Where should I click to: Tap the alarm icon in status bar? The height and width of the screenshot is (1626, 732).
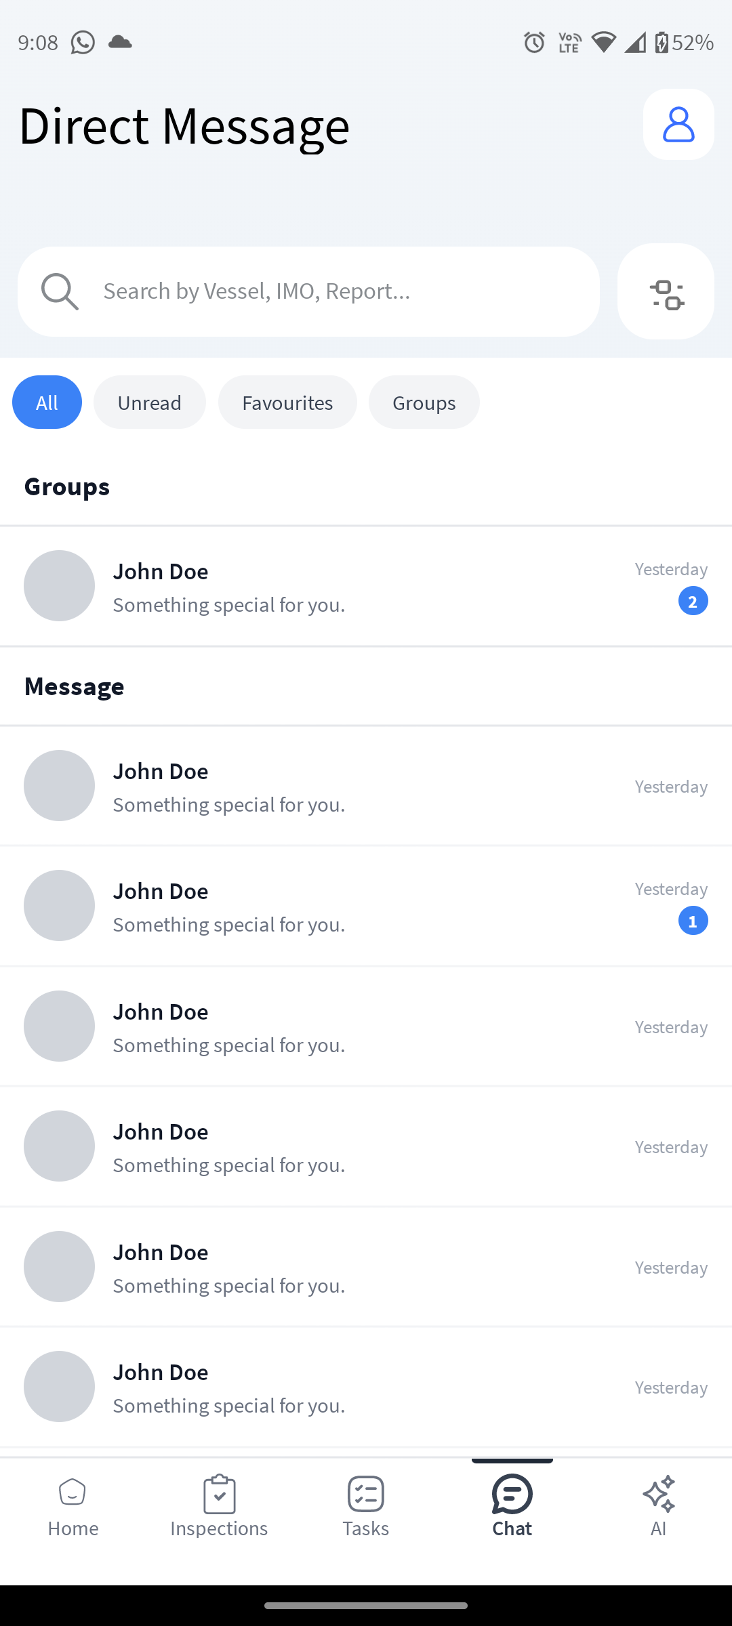(x=534, y=43)
